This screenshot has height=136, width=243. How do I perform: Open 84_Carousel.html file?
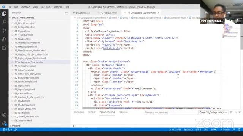coord(23,93)
